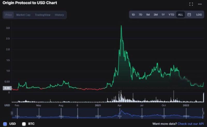Open the TradingView tab
207x127 pixels.
click(43, 15)
